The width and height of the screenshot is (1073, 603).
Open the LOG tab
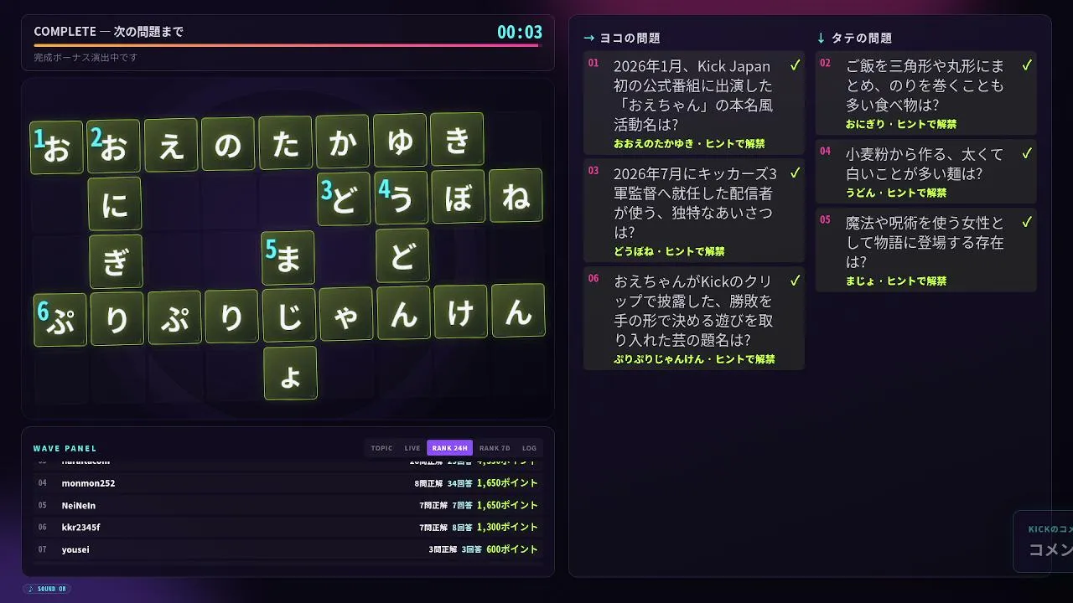(x=529, y=448)
